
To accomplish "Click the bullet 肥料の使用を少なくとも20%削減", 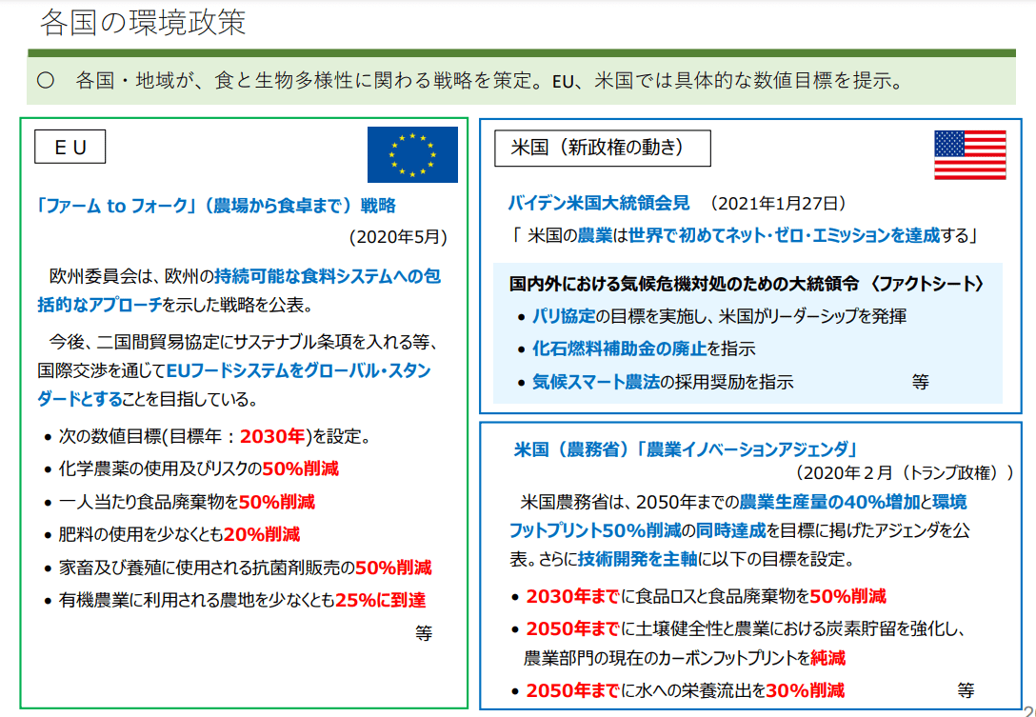I will pyautogui.click(x=171, y=534).
